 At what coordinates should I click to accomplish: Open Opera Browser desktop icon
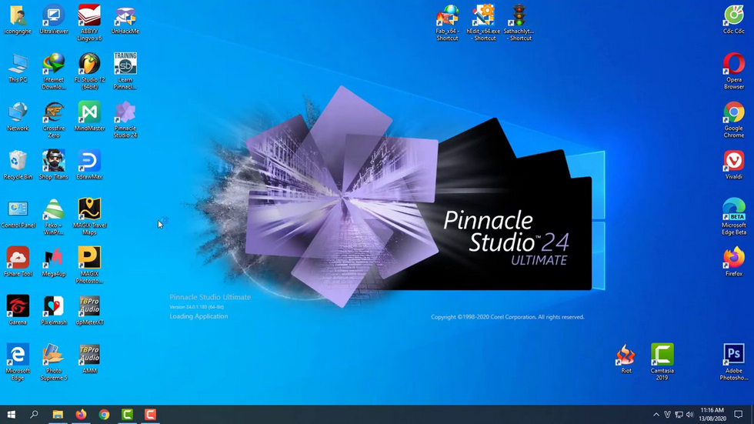(734, 71)
